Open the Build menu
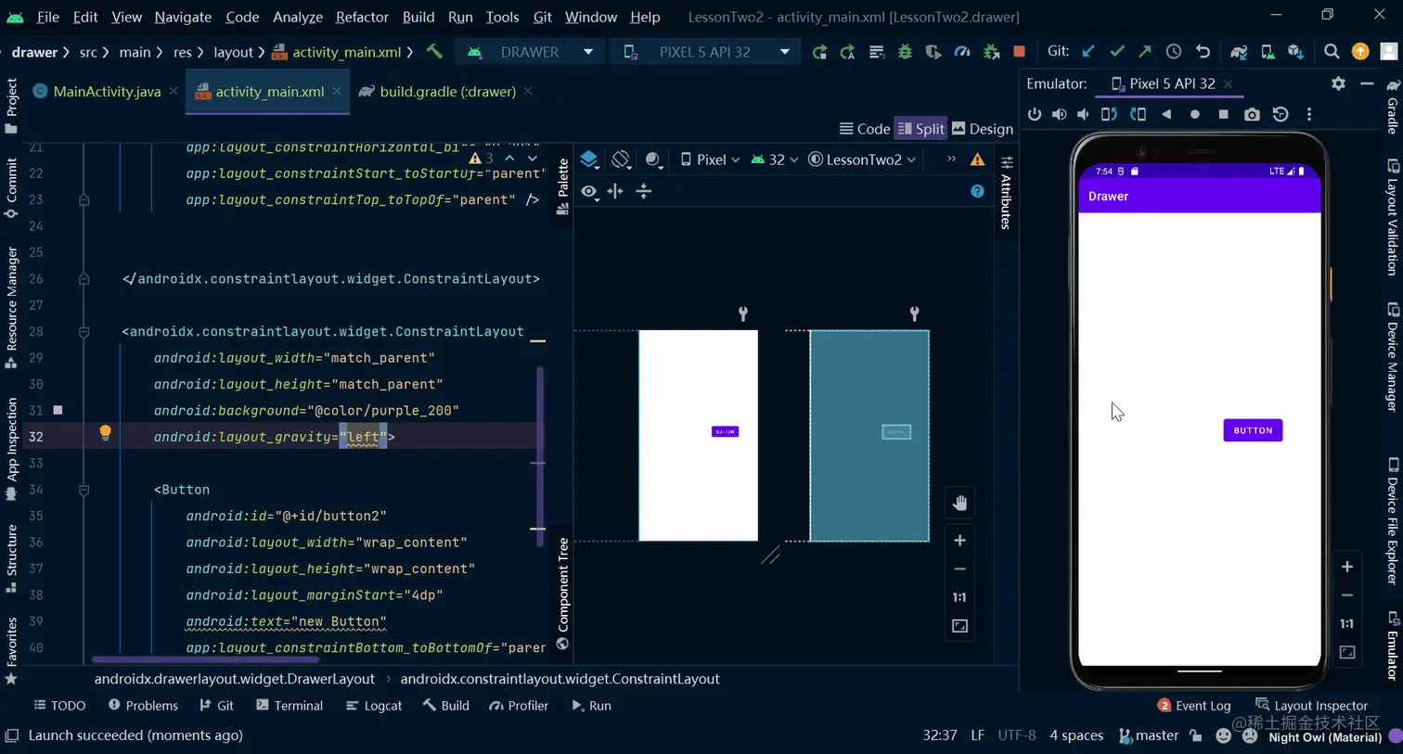 pyautogui.click(x=418, y=17)
